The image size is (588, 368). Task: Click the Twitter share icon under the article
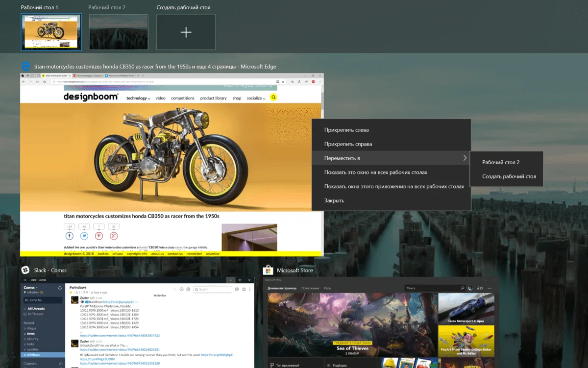coord(84,236)
